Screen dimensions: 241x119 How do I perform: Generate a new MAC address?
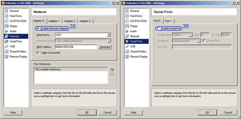105,47
